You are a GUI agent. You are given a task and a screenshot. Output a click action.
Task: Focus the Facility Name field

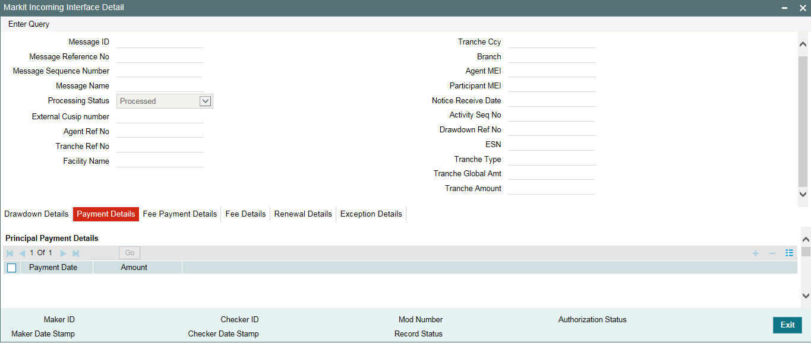tap(160, 161)
